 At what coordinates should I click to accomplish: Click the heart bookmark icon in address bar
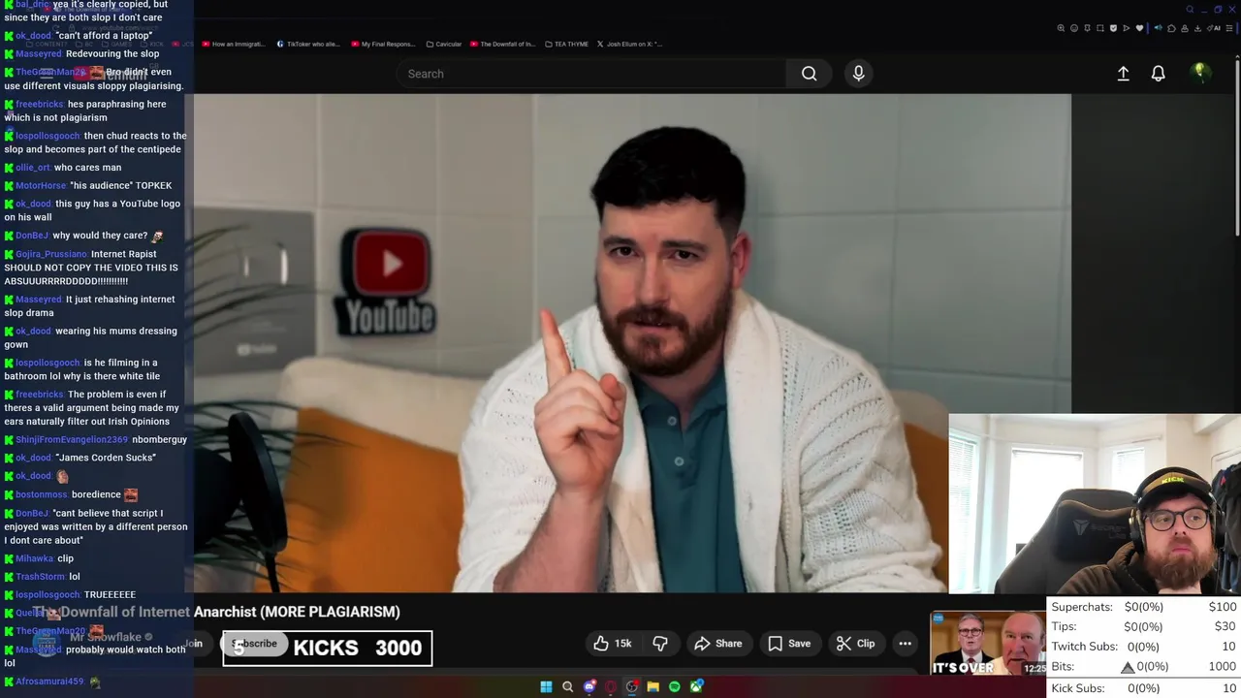[x=1139, y=28]
